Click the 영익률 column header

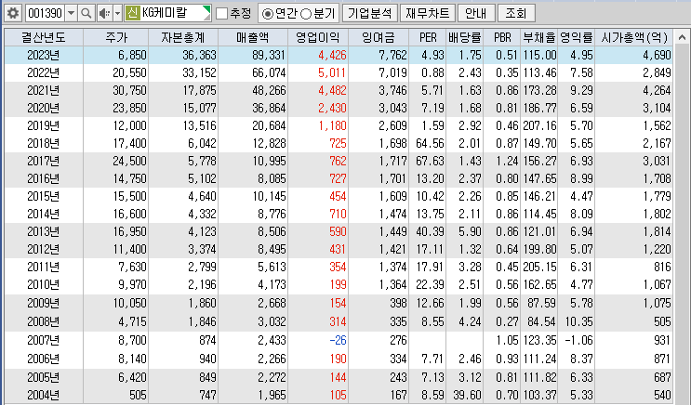576,37
